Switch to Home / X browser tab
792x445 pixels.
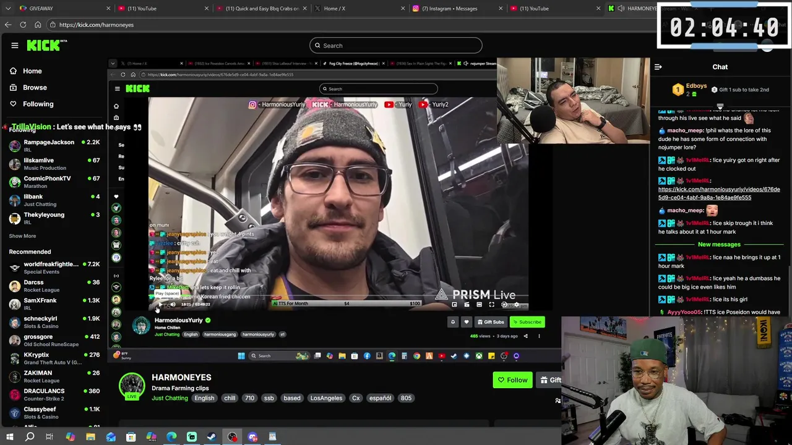[360, 8]
